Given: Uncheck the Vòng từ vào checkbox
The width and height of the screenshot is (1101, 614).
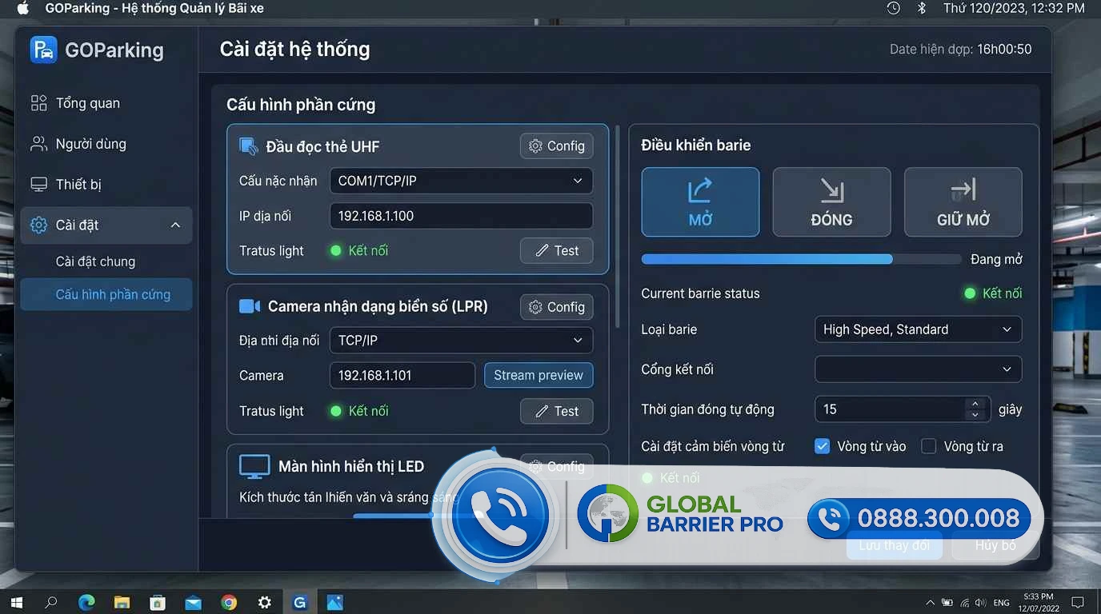Looking at the screenshot, I should 822,446.
